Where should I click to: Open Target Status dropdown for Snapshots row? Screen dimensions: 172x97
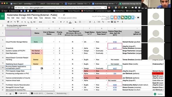(x=94, y=48)
